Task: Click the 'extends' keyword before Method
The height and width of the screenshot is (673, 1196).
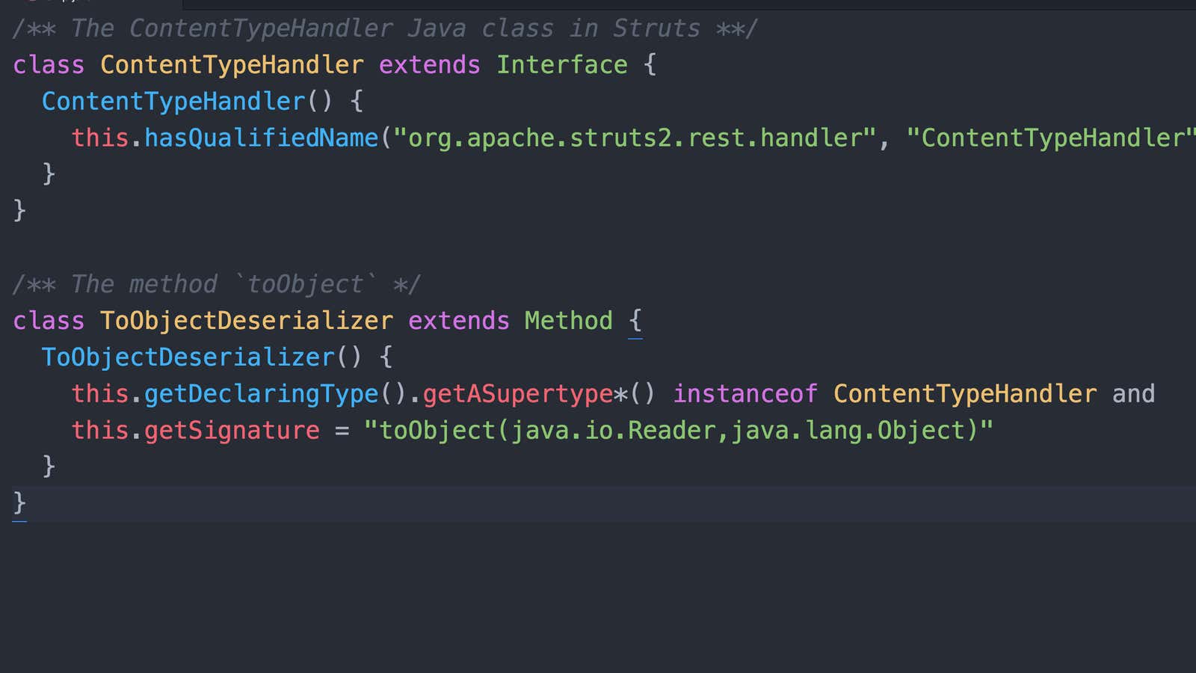Action: click(458, 321)
